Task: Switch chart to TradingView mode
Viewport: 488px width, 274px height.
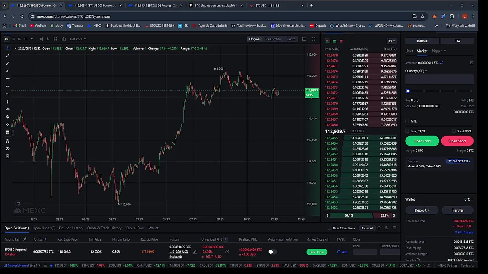Action: coord(273,39)
